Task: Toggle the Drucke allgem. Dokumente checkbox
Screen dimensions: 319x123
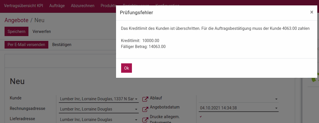Action: click(201, 116)
